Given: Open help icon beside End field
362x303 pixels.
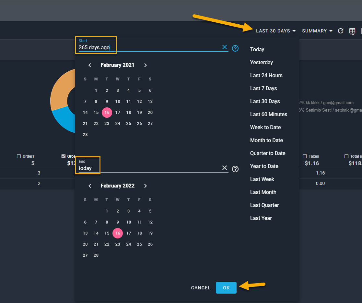Looking at the screenshot, I should click(236, 169).
